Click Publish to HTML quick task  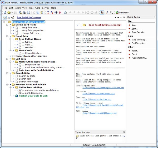[x=139, y=58]
